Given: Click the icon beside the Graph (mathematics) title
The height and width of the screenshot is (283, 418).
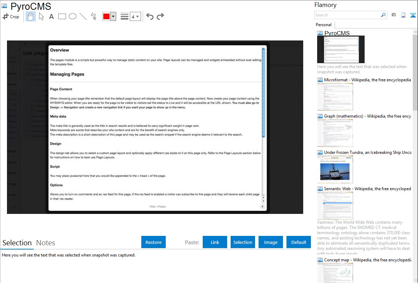Looking at the screenshot, I should (x=320, y=116).
